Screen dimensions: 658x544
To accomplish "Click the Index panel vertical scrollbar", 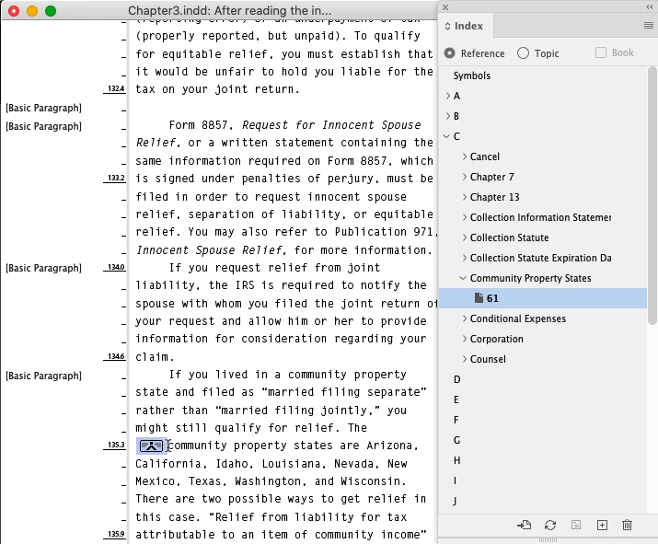I will [652, 195].
